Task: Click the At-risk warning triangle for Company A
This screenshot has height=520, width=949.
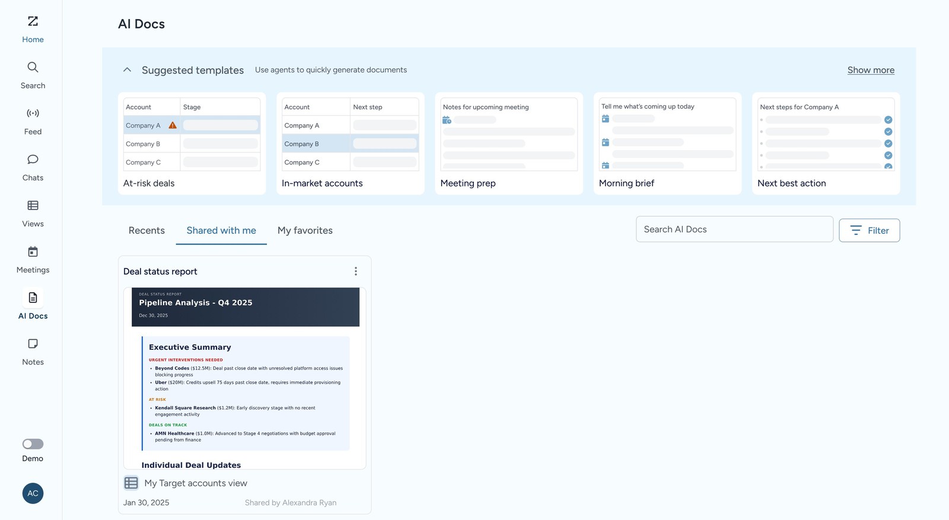Action: [173, 125]
